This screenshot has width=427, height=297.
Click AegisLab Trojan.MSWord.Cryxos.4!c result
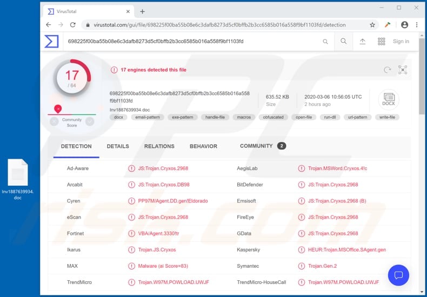[337, 168]
